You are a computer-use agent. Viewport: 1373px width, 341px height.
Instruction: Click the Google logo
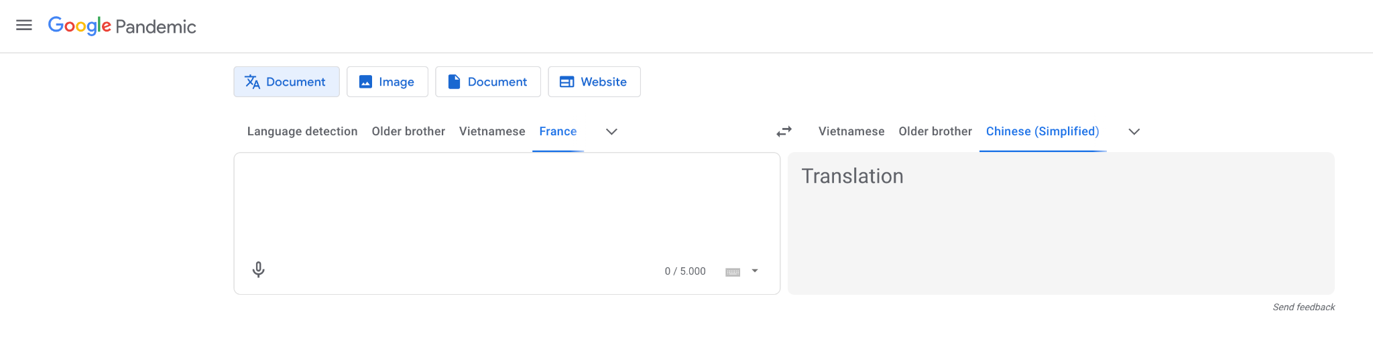[x=79, y=26]
